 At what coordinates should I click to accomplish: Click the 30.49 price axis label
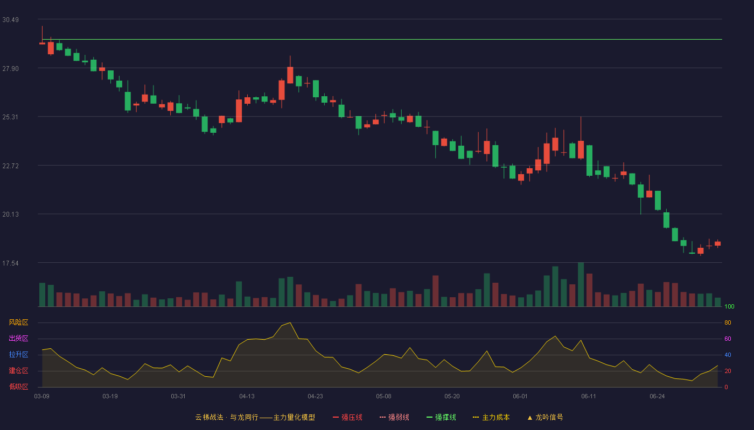[10, 20]
